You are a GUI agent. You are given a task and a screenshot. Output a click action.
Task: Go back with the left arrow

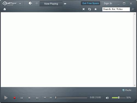click(30, 3)
